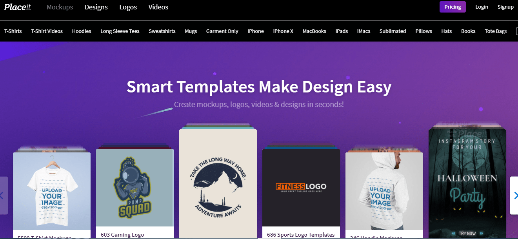This screenshot has height=239, width=518.
Task: Click the purple Pricing button
Action: pos(453,7)
